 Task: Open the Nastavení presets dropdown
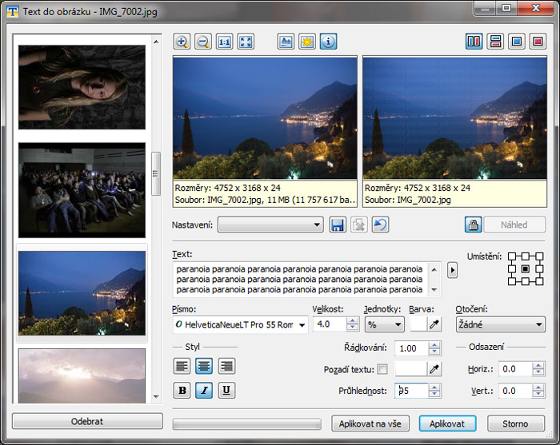tap(270, 225)
